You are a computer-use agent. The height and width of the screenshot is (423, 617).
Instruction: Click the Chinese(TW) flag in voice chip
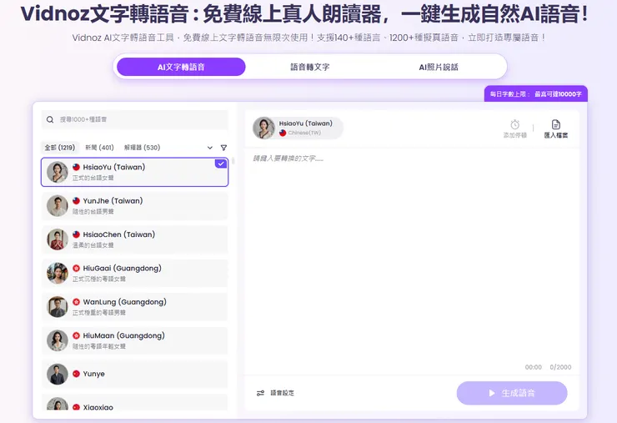pos(283,133)
